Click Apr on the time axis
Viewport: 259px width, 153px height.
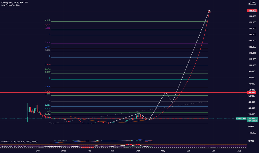click(x=138, y=151)
